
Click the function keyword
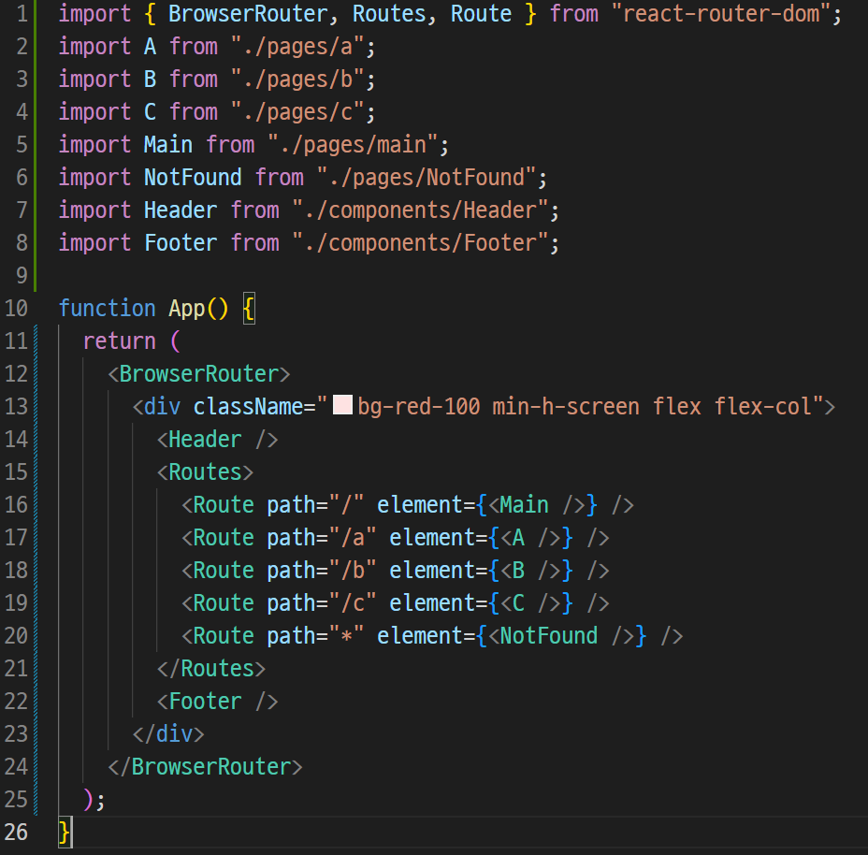click(107, 308)
